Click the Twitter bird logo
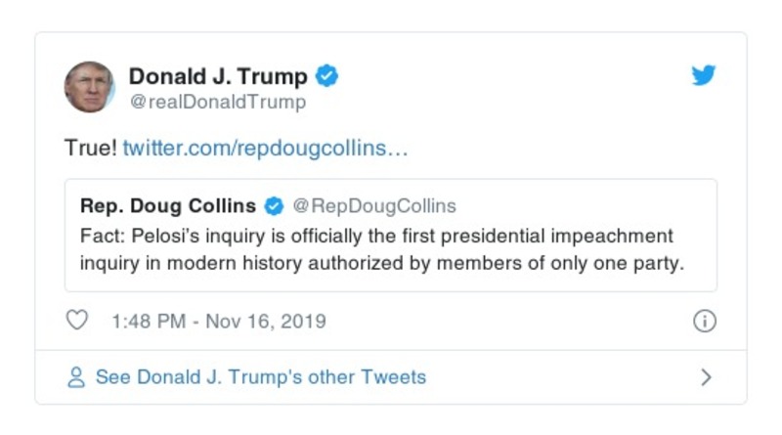782x435 pixels. pos(704,76)
